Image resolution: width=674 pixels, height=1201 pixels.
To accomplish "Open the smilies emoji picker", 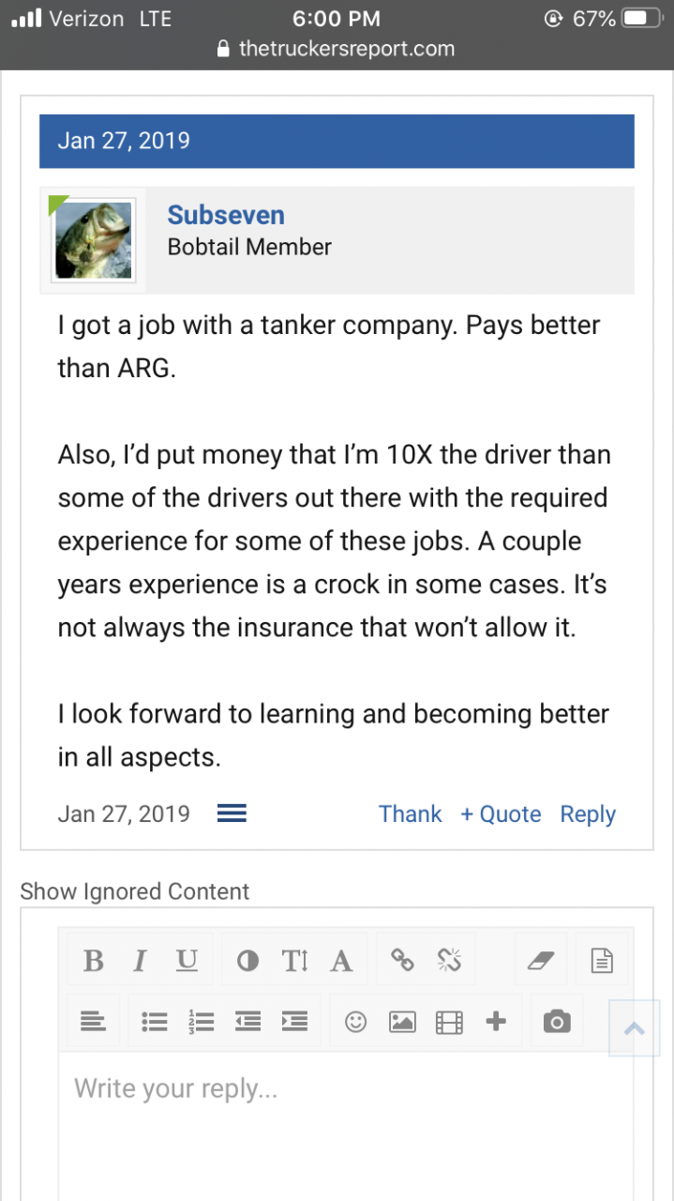I will [355, 1022].
